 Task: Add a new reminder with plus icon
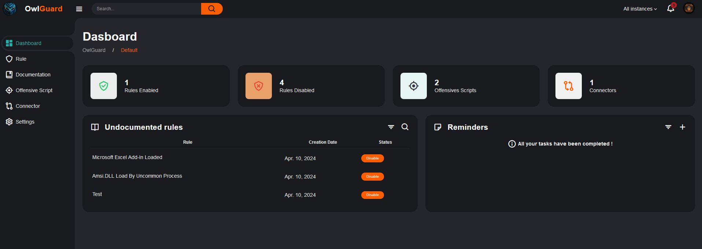click(x=683, y=127)
